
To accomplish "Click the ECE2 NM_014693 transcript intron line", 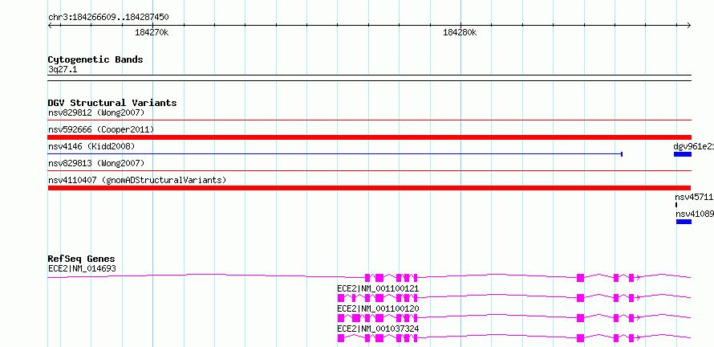I will [x=205, y=275].
